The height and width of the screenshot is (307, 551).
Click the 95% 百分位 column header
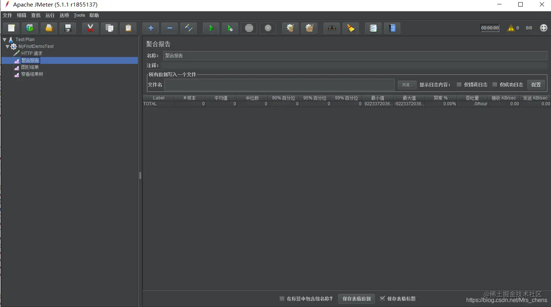click(x=315, y=98)
